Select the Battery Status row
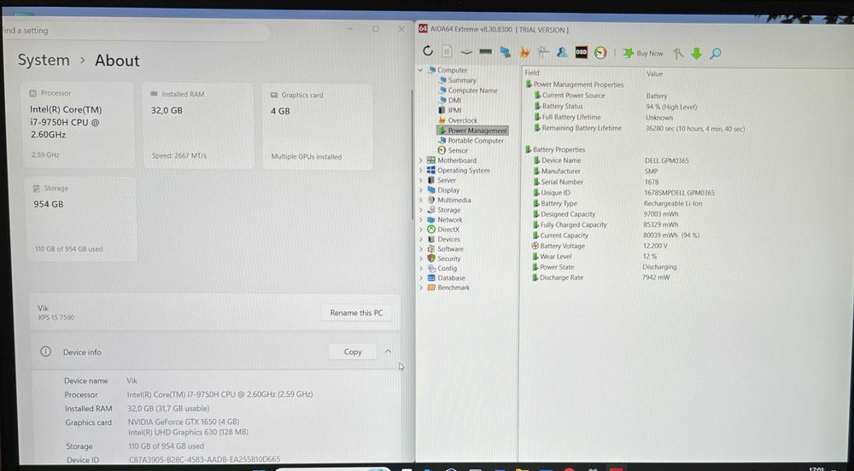Viewport: 854px width, 471px height. tap(616, 107)
